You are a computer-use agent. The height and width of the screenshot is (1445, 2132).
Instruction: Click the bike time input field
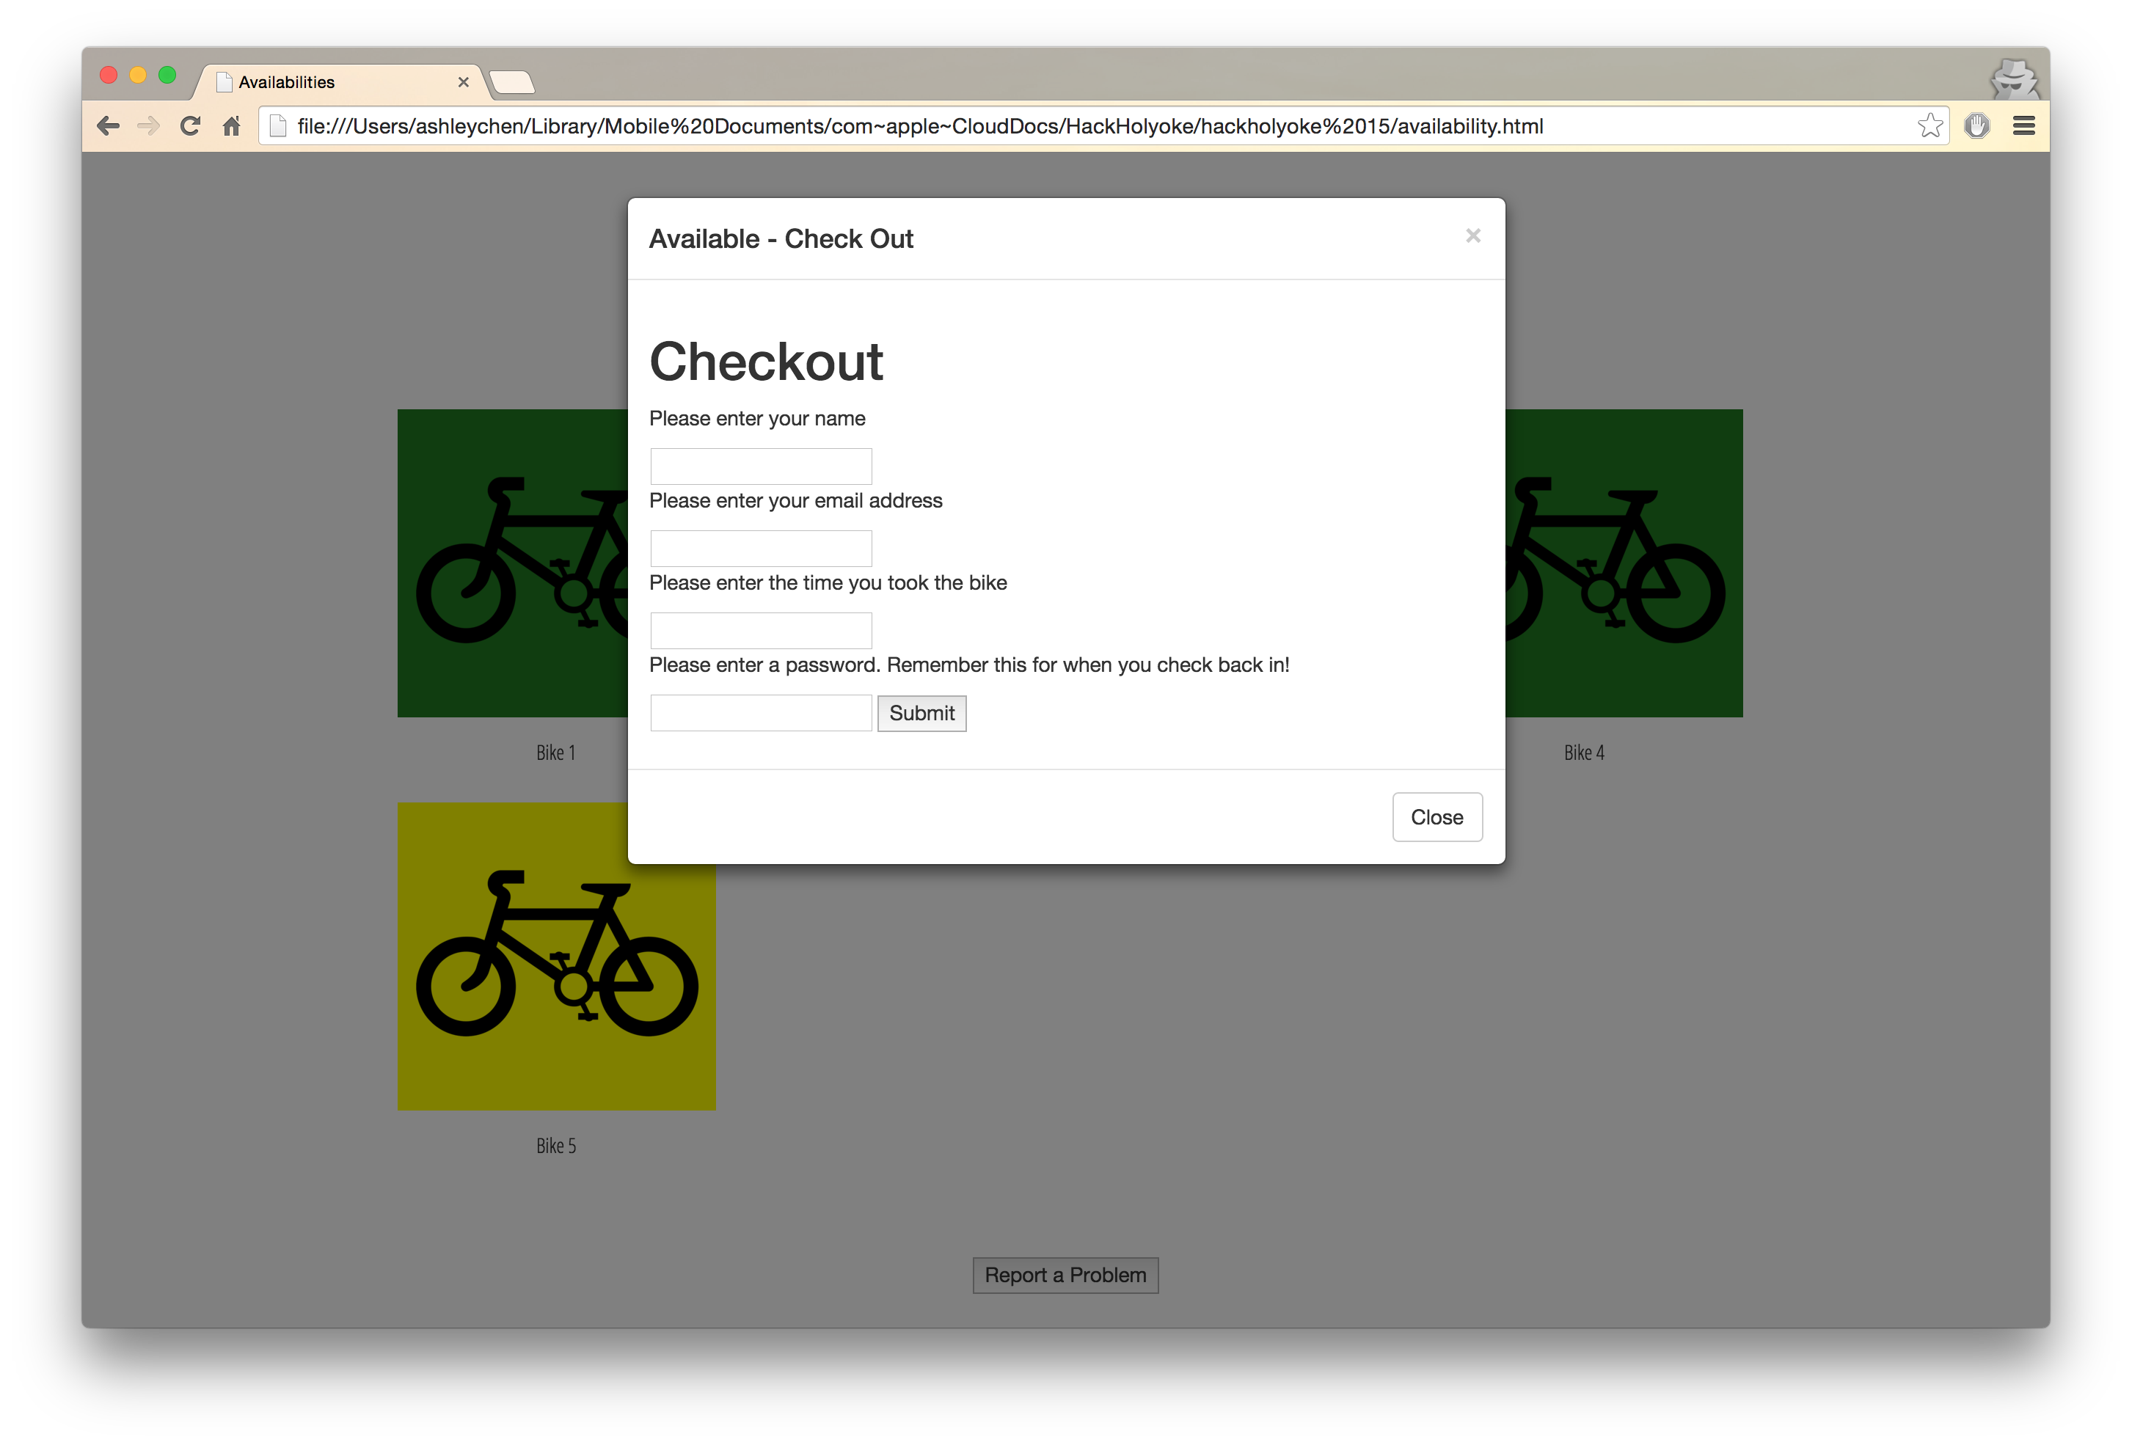pyautogui.click(x=761, y=630)
